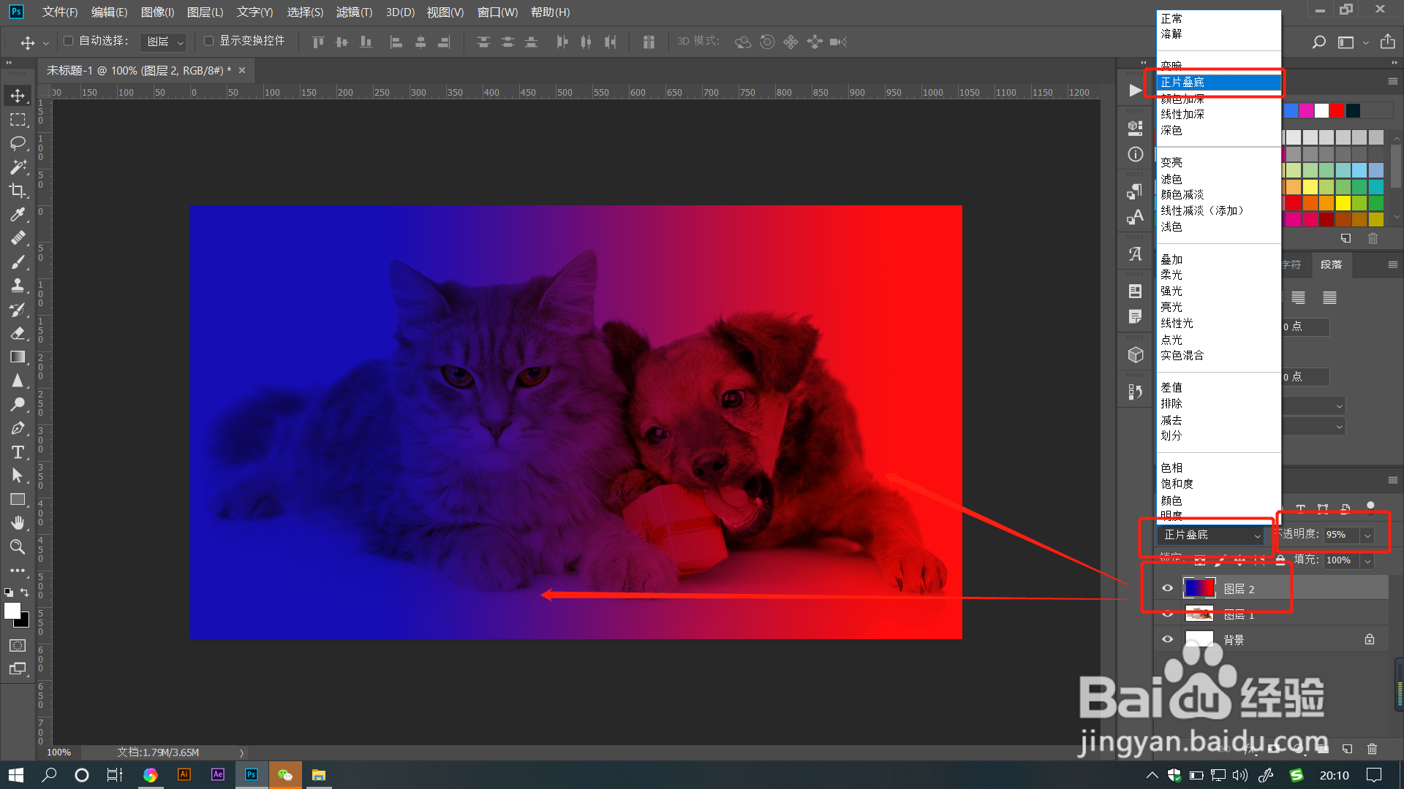Open WeChat from the taskbar
Image resolution: width=1404 pixels, height=789 pixels.
point(285,775)
